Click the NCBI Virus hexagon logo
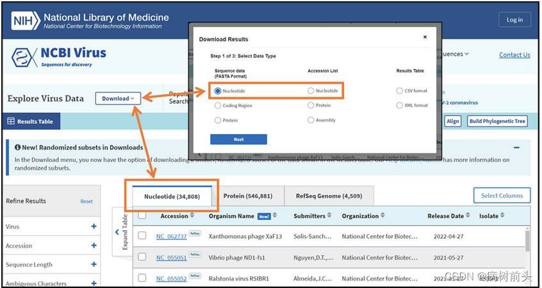Screen dimensions: 542x288 click(24, 58)
